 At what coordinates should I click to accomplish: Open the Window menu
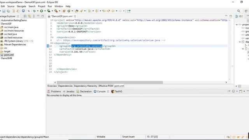pyautogui.click(x=59, y=6)
